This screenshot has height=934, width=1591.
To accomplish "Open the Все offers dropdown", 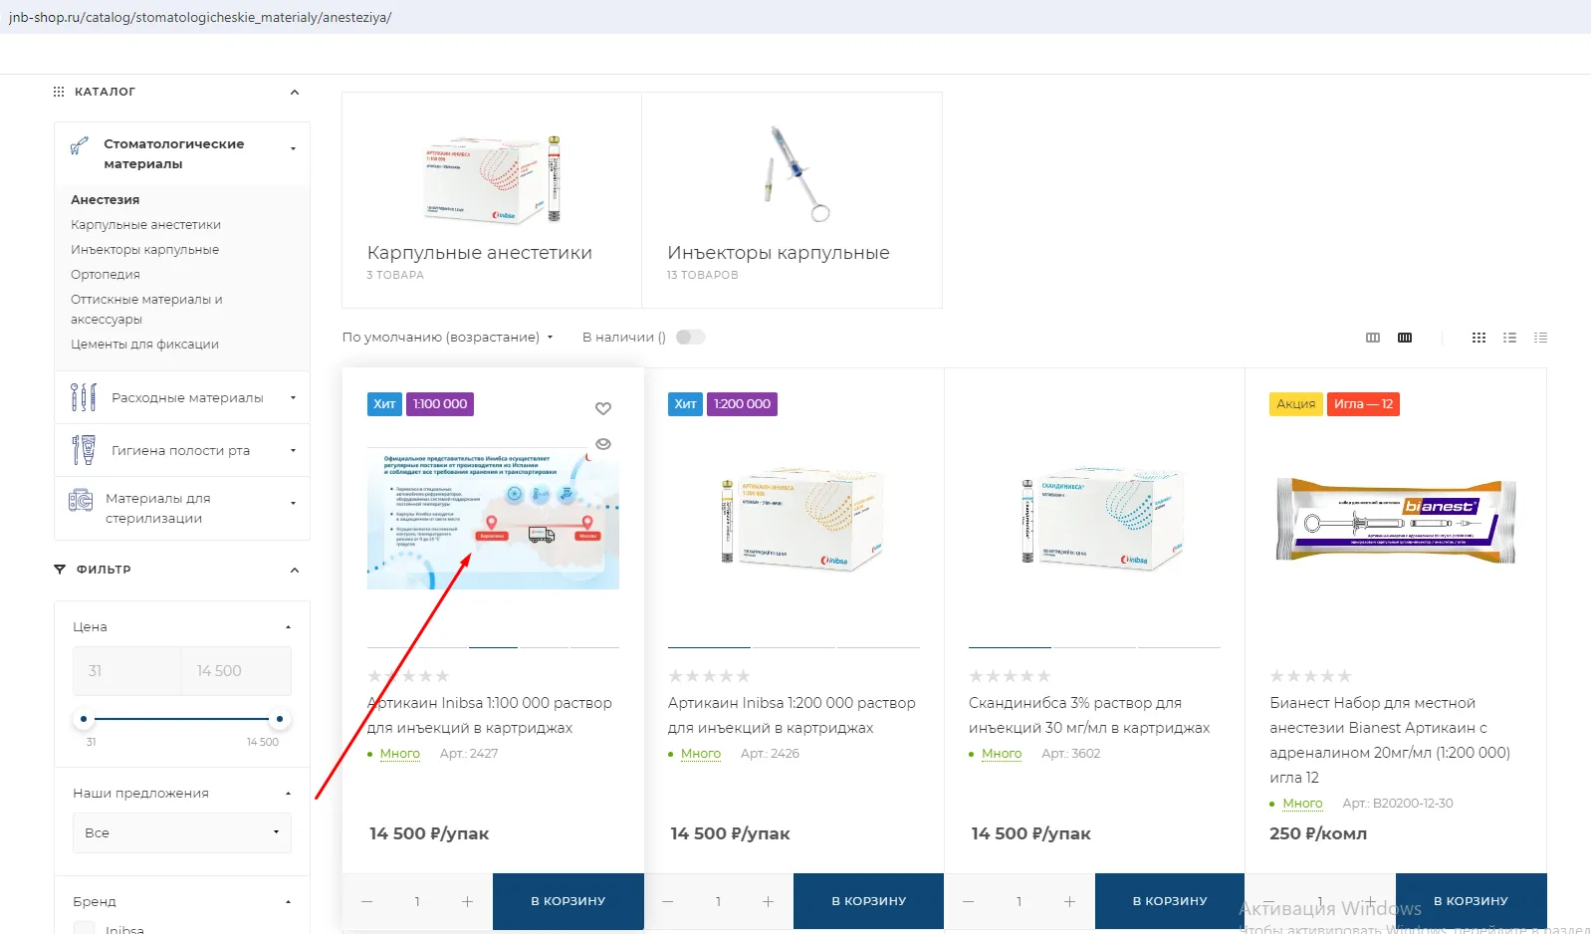I will point(182,832).
